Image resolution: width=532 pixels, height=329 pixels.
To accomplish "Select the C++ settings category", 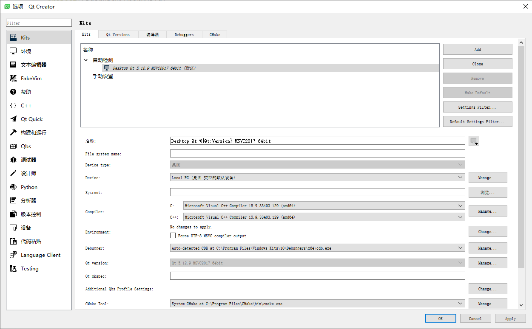I will (x=39, y=105).
